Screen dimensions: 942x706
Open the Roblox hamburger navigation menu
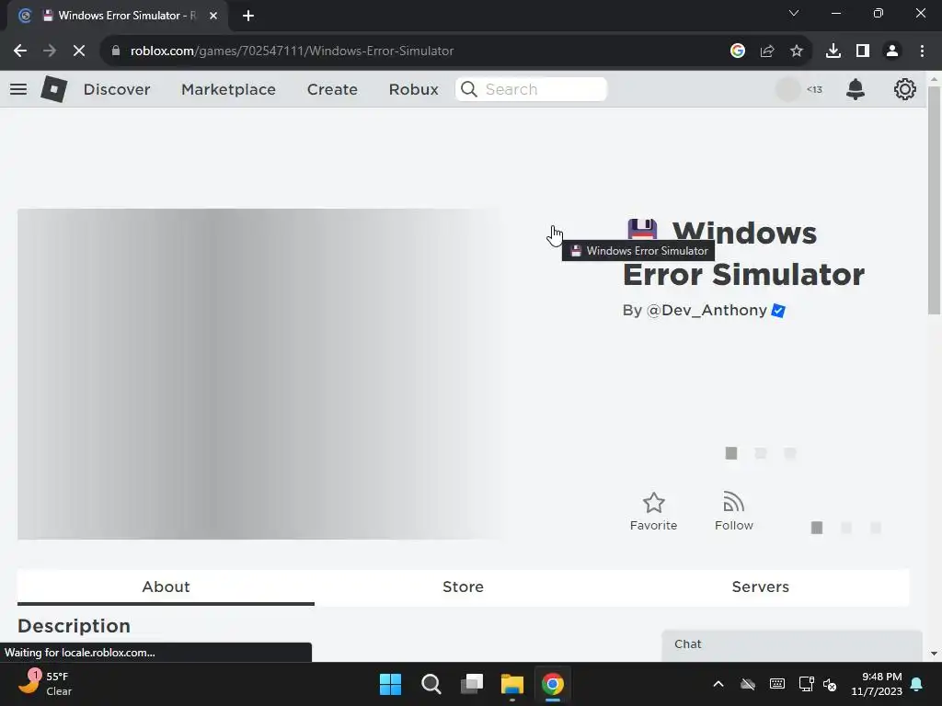coord(18,89)
